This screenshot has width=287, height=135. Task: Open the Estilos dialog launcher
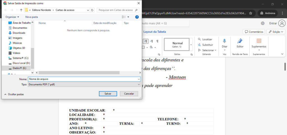(192, 55)
